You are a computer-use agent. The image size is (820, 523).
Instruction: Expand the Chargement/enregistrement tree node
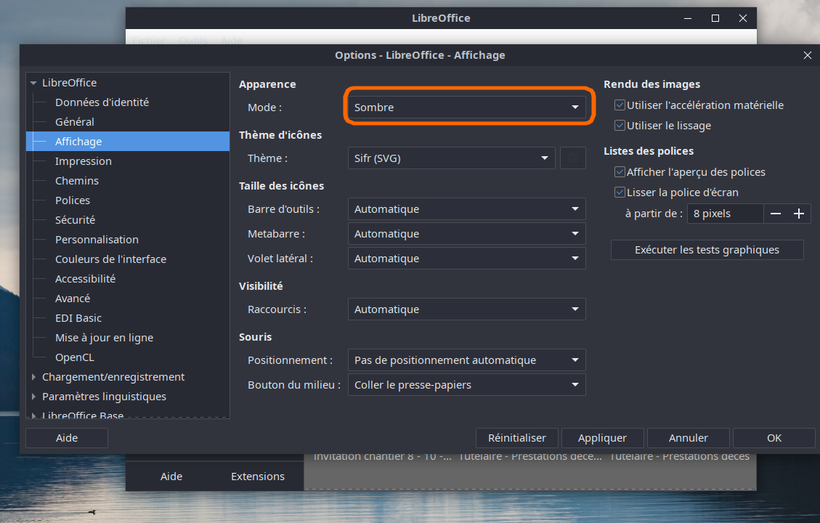point(33,377)
